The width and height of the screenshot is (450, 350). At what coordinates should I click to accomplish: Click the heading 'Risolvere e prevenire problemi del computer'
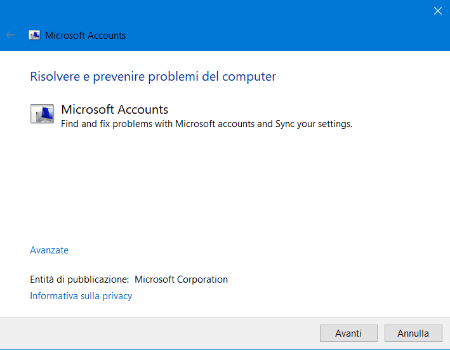(153, 77)
